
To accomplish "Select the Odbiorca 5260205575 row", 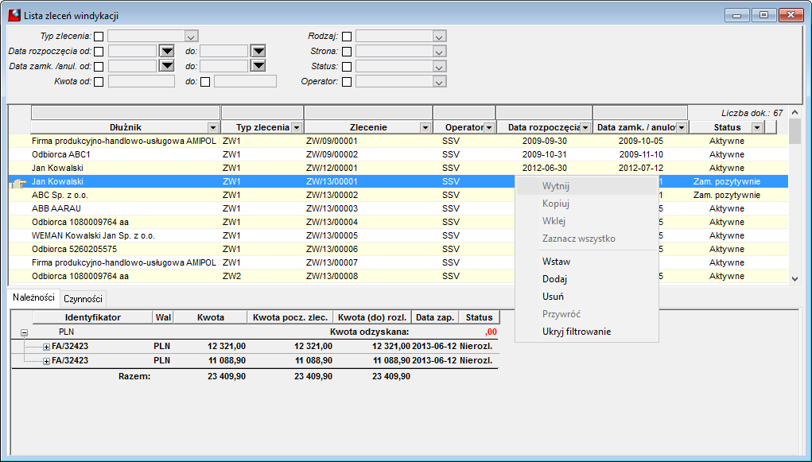I will pos(398,249).
